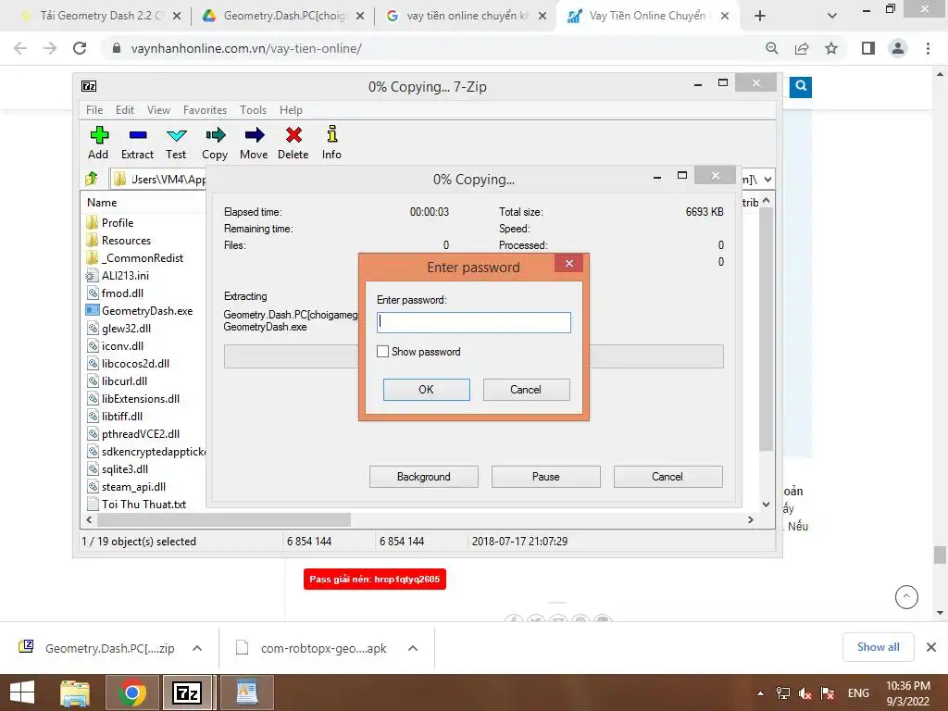The height and width of the screenshot is (711, 948).
Task: Click the Name column header
Action: click(x=102, y=203)
